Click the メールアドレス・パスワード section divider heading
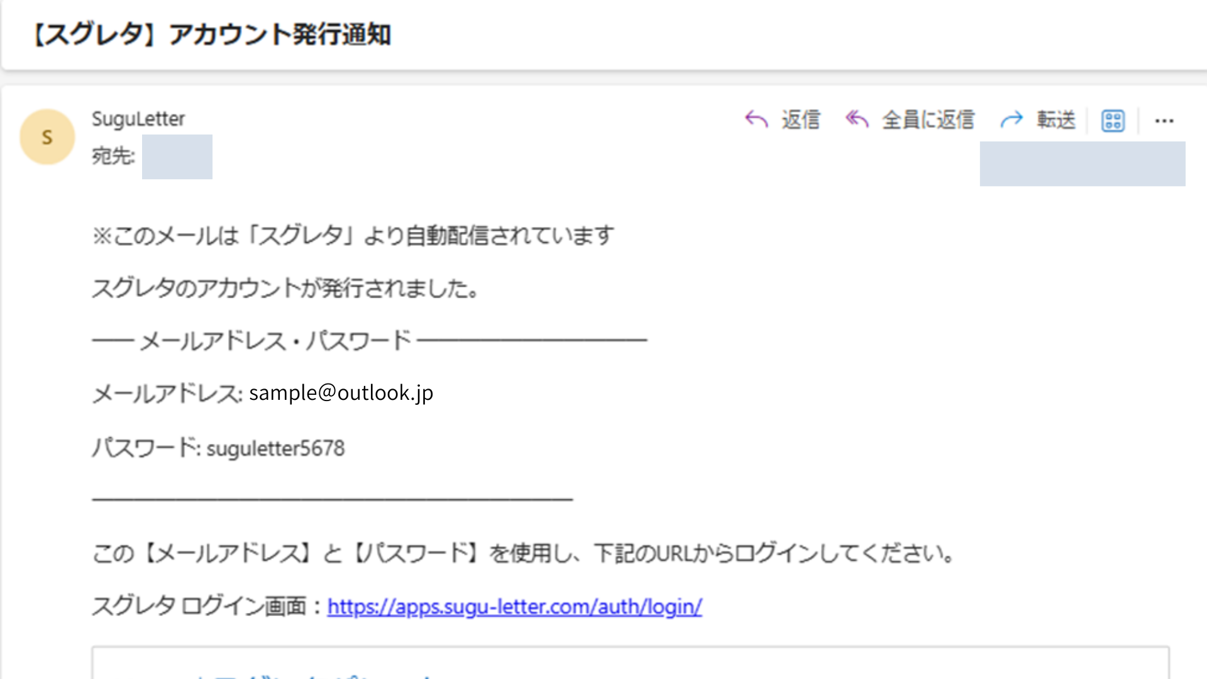The image size is (1207, 679). [x=275, y=341]
